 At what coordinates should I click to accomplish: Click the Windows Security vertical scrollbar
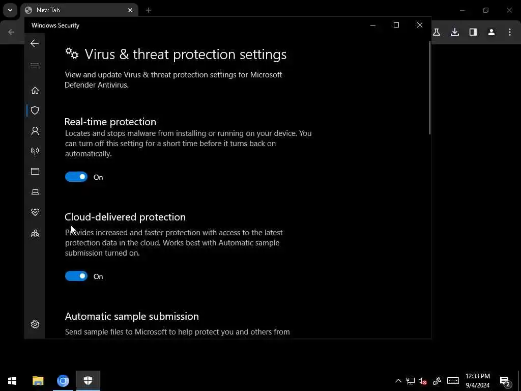coord(429,88)
